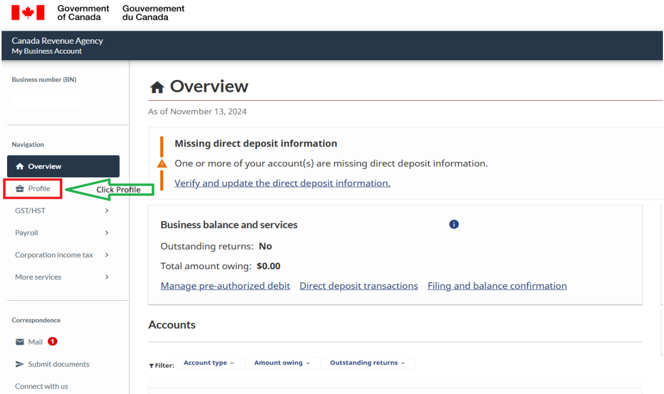Click the Outstanding returns: No text
The image size is (664, 394).
(x=216, y=246)
